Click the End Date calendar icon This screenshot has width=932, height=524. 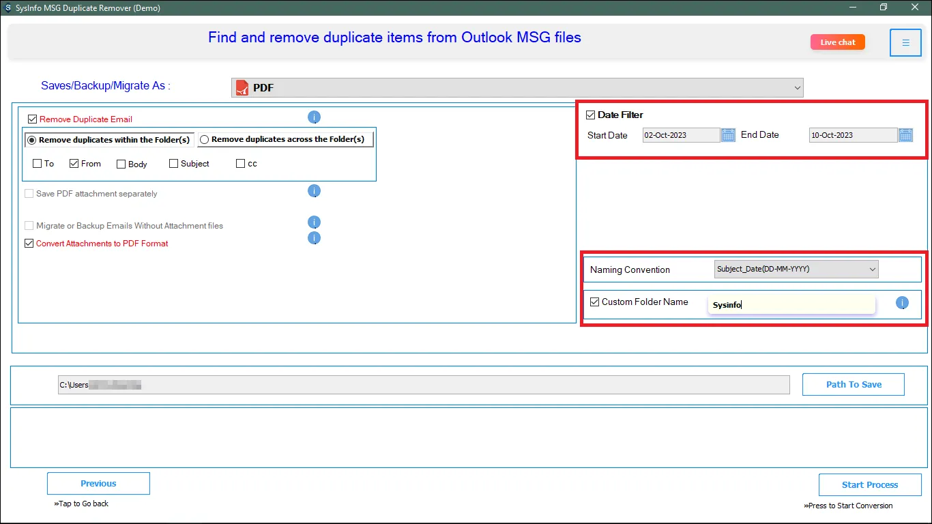(905, 135)
